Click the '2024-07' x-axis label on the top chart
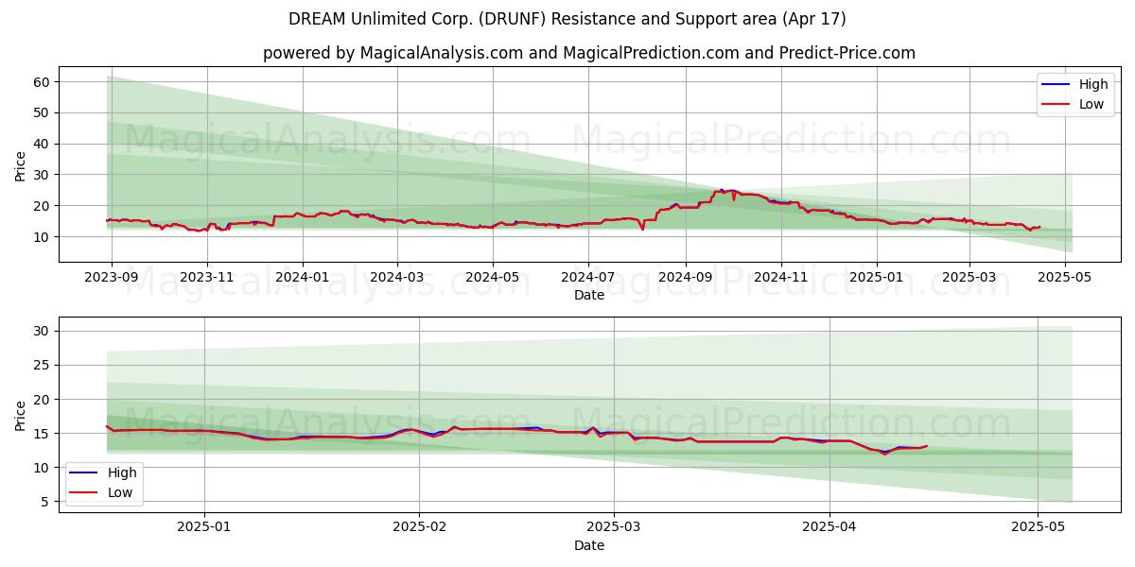This screenshot has height=567, width=1135. [x=587, y=278]
